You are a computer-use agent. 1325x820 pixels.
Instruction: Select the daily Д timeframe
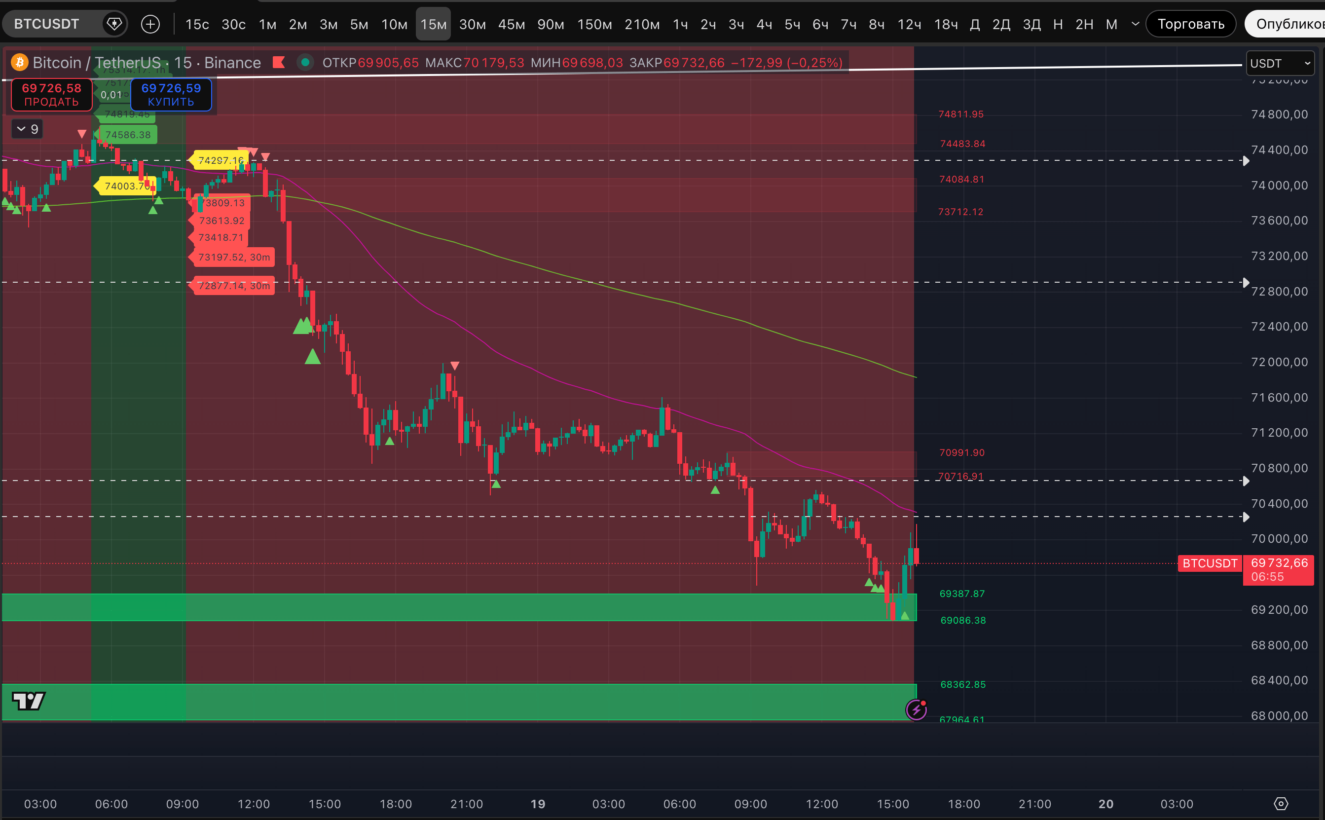pos(974,24)
